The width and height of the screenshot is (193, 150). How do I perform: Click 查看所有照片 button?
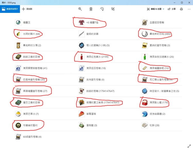tap(10, 9)
